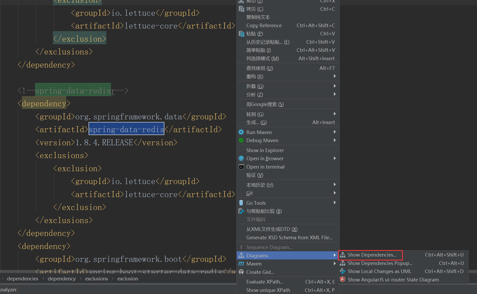
Task: Click the Go Tools gopher icon
Action: click(x=241, y=203)
